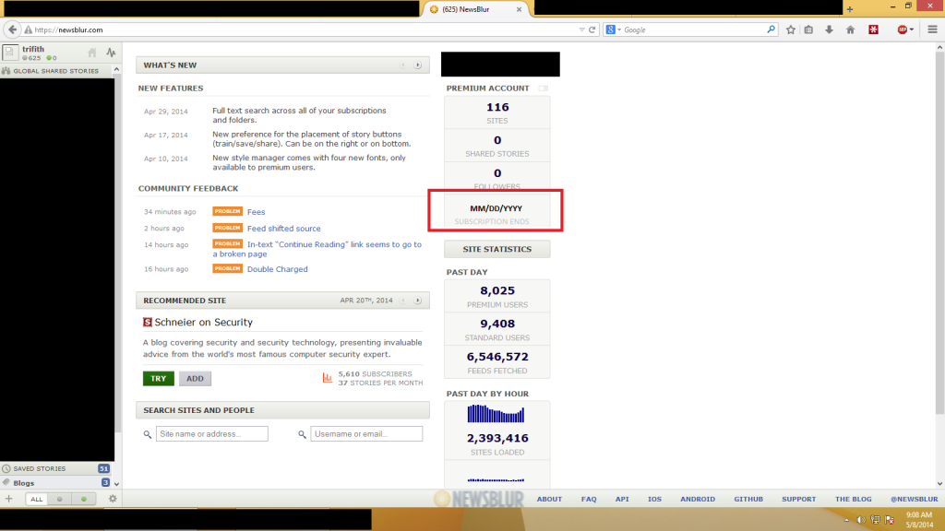Open the Saved Stories section
The width and height of the screenshot is (945, 531).
(57, 468)
